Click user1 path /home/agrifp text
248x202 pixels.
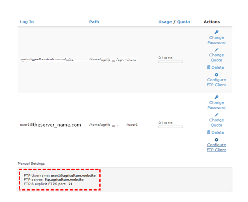tap(100, 125)
